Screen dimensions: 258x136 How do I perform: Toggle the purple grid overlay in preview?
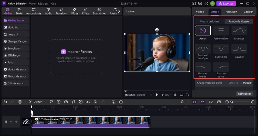pyautogui.click(x=181, y=95)
